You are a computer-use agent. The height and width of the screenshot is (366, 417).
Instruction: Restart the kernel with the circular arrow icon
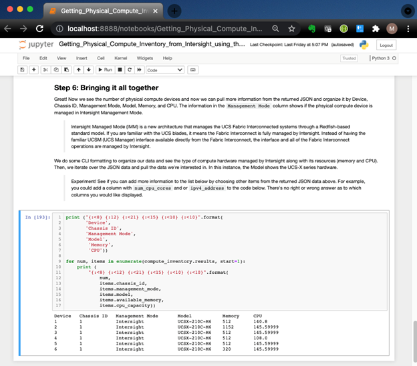(x=130, y=69)
